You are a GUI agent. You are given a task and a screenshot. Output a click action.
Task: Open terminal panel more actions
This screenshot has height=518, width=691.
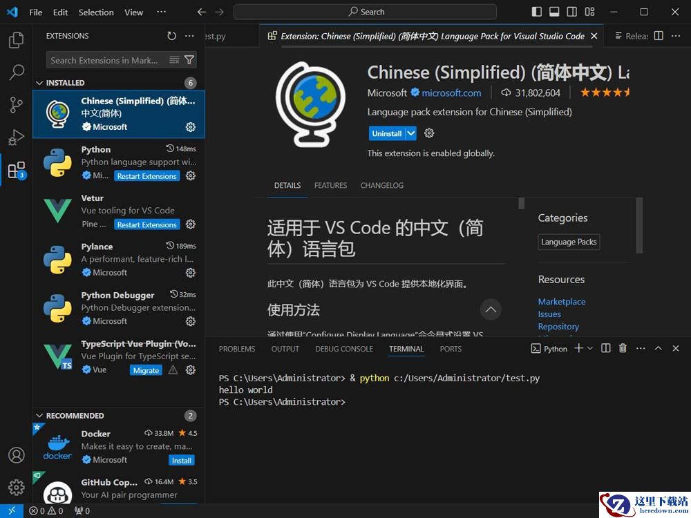coord(641,348)
